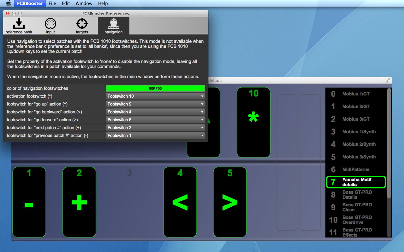Open the "go up" action footswitch dropdown

tap(155, 104)
